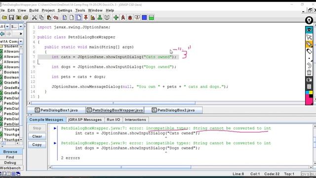Click the green window toolbar icon
The image size is (316, 178).
(x=152, y=18)
